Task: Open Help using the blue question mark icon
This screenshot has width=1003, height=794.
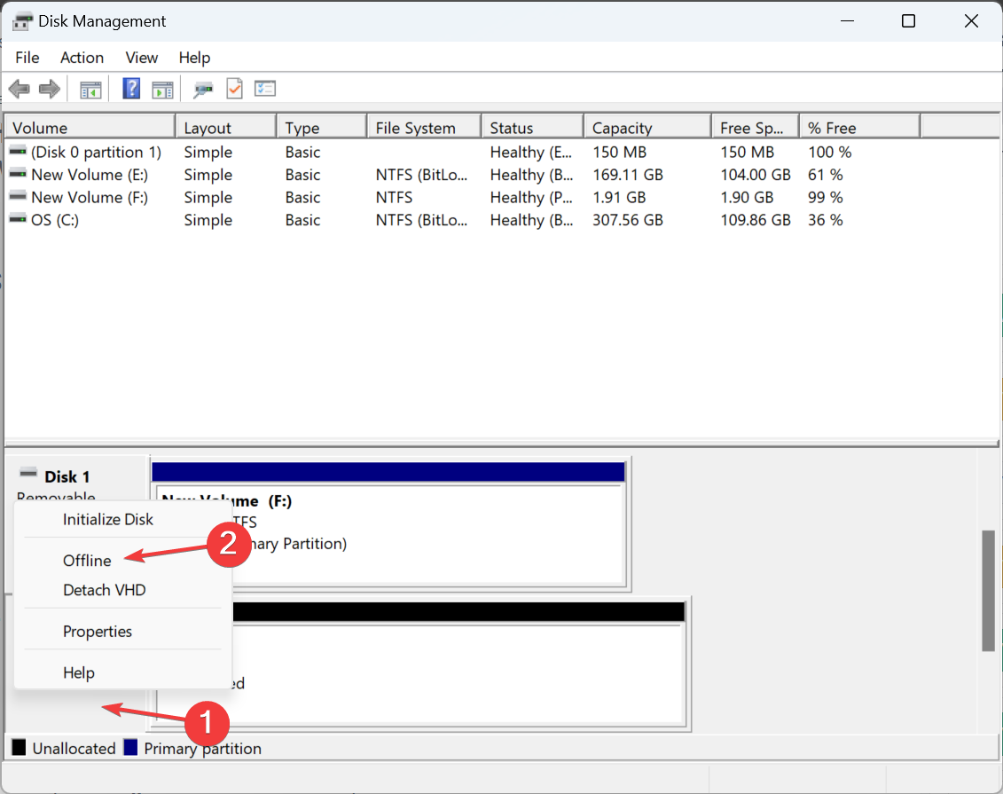Action: [x=130, y=88]
